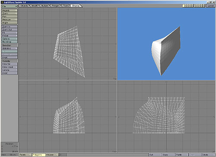The image size is (216, 157).
Task: Click inside the Face wireframe viewport
Action: pos(67,116)
